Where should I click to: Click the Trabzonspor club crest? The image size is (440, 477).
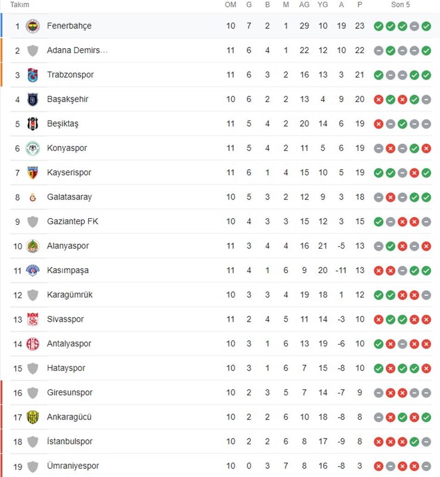(33, 75)
